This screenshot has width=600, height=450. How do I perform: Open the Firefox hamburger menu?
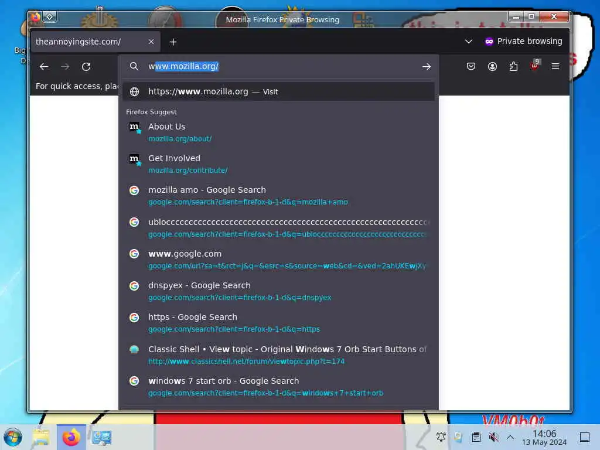coord(555,66)
